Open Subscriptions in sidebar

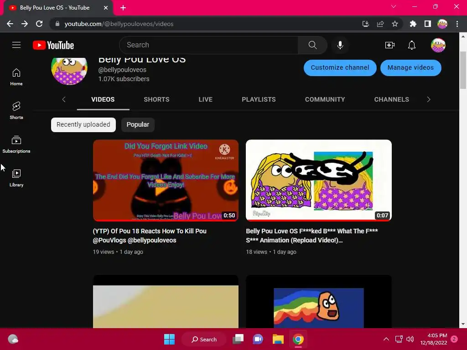coord(16,144)
